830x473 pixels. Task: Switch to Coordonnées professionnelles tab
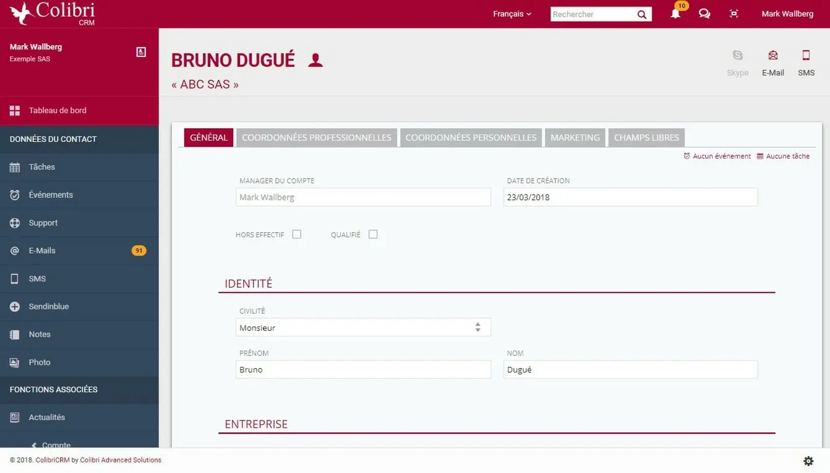[317, 138]
